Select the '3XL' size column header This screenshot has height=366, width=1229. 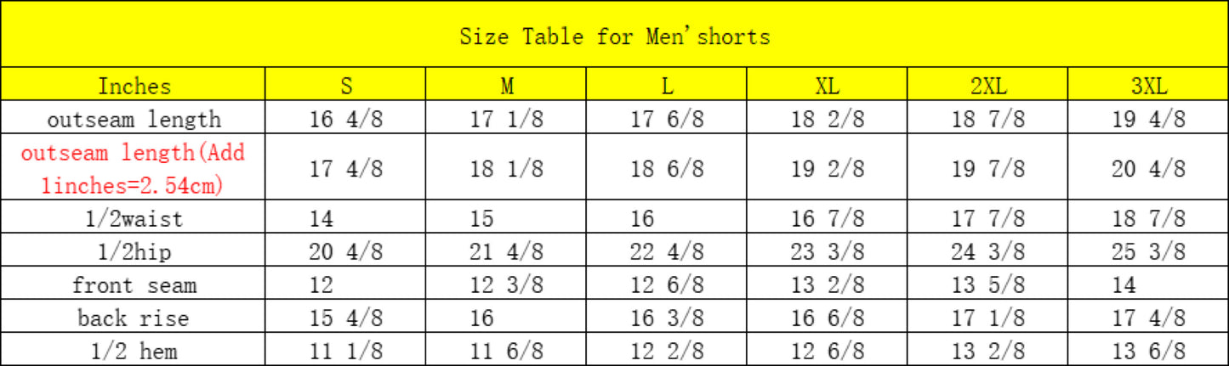1148,86
